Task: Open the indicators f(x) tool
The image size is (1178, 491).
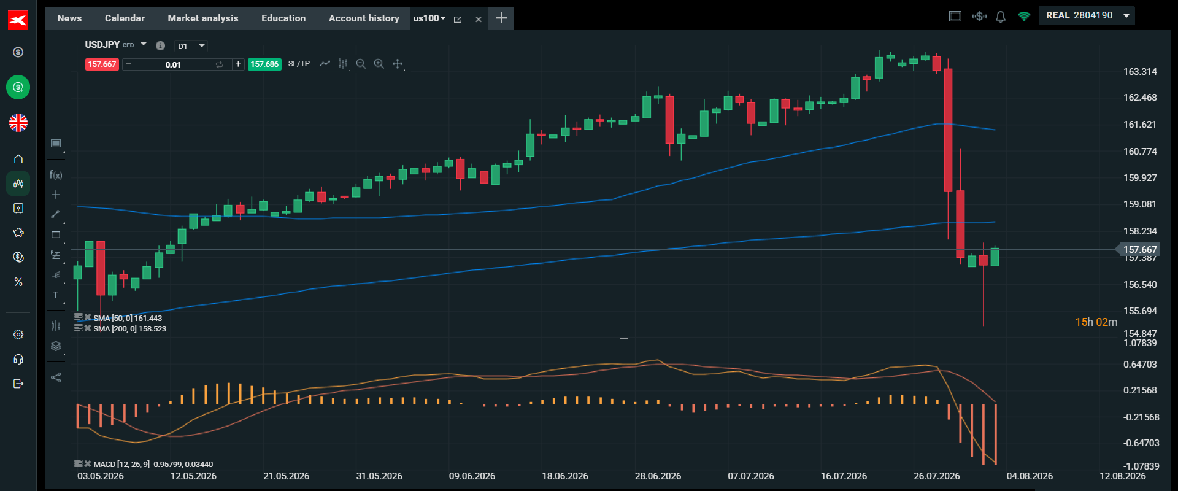Action: [56, 175]
